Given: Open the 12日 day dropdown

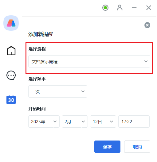Looking at the screenshot, I should click(x=103, y=121).
